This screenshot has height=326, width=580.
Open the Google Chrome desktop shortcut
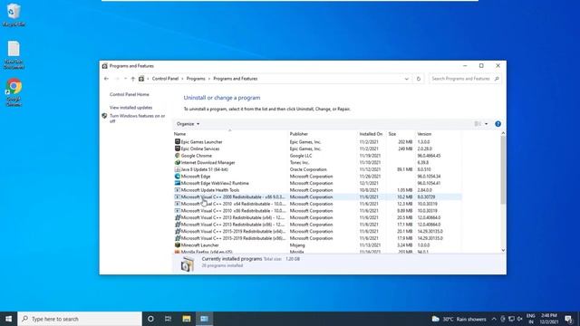pyautogui.click(x=14, y=92)
